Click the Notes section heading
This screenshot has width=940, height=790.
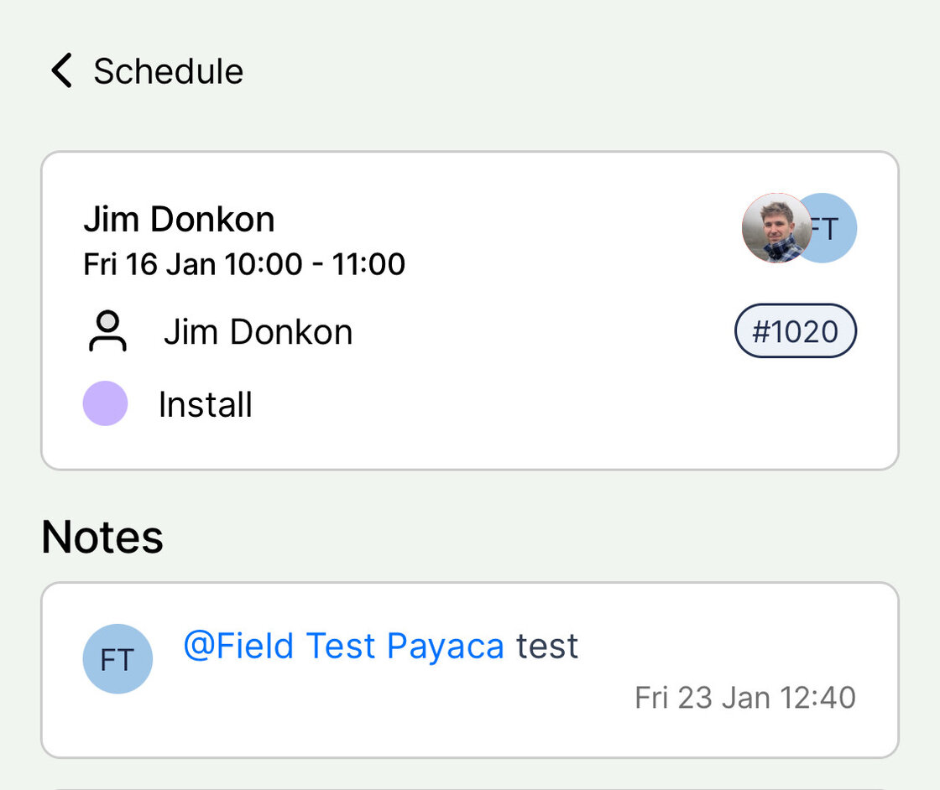coord(102,537)
